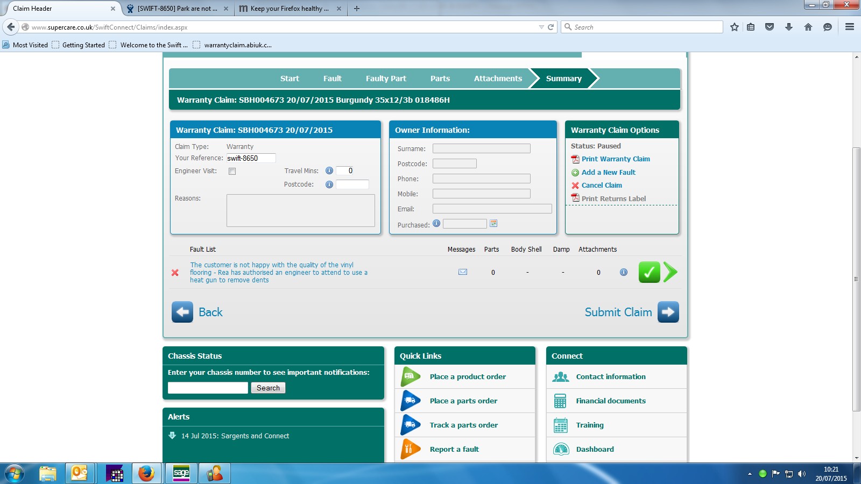Toggle the Engineer Visit checkbox

point(232,171)
